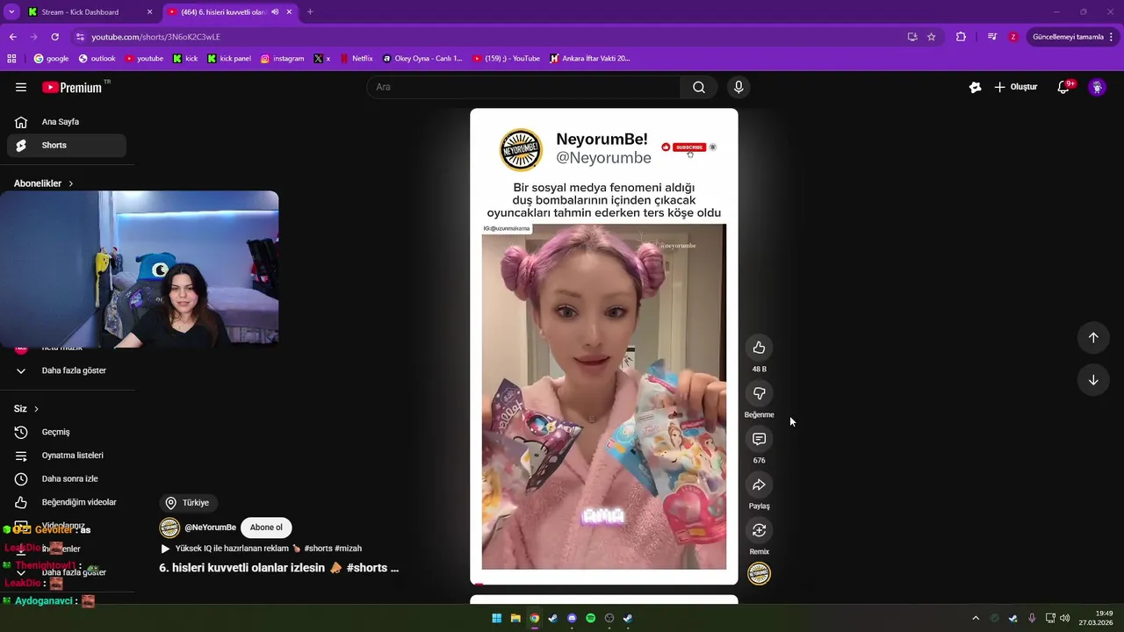Click the short video player
Screen dimensions: 1124x632
point(604,347)
